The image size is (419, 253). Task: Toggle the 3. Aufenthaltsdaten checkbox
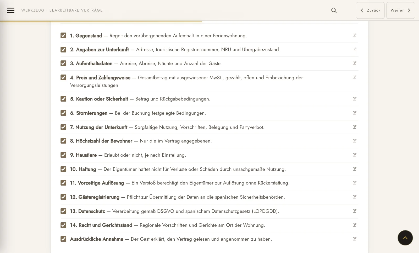click(x=63, y=63)
